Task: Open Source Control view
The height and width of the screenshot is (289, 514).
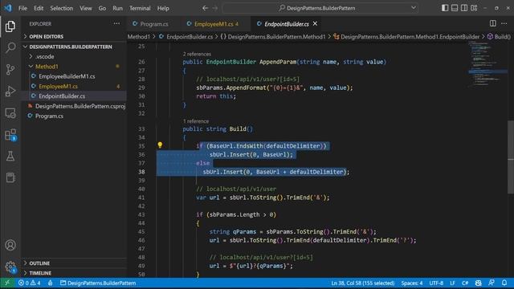Action: click(10, 70)
